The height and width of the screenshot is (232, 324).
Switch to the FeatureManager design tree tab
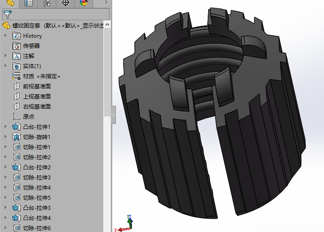10,3
